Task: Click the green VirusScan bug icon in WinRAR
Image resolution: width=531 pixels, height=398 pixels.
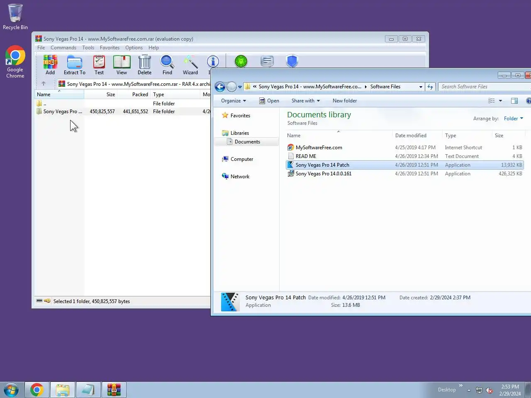Action: point(241,61)
